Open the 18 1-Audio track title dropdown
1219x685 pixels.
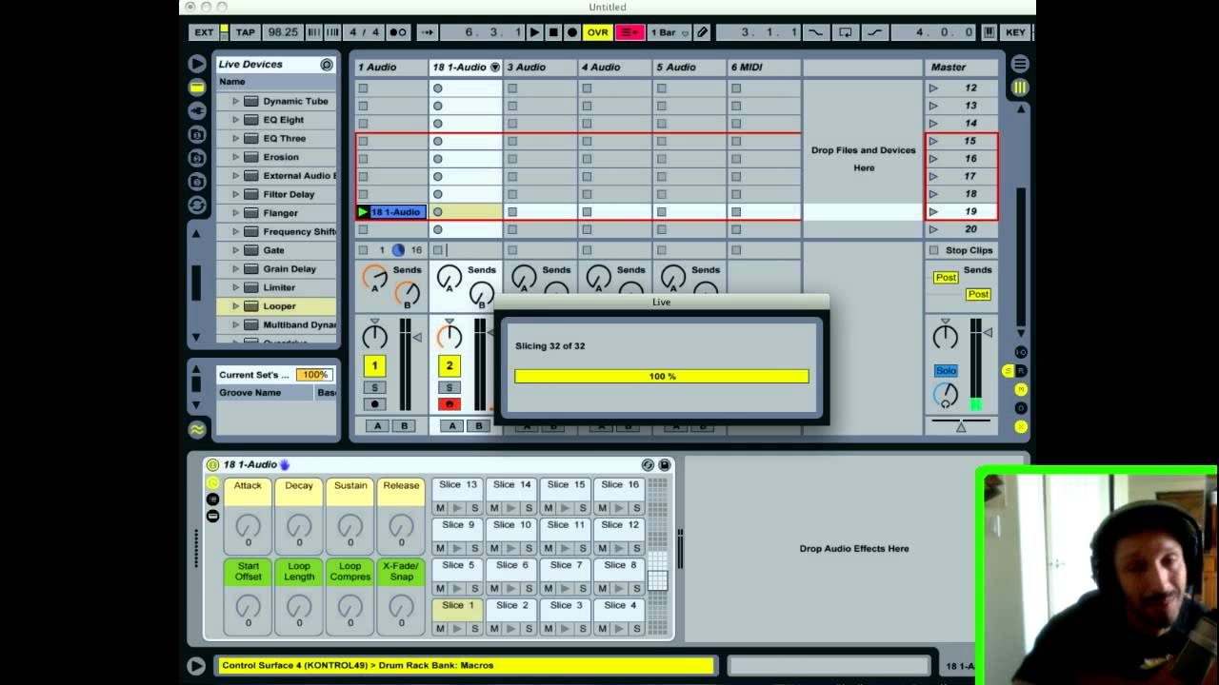(494, 68)
